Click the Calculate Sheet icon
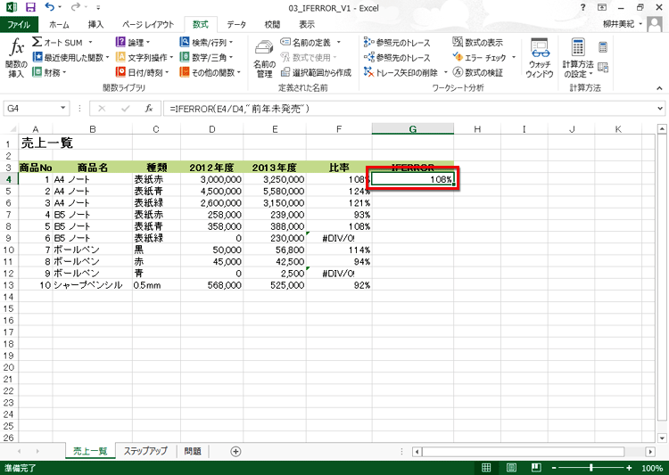The image size is (669, 475). click(x=603, y=67)
